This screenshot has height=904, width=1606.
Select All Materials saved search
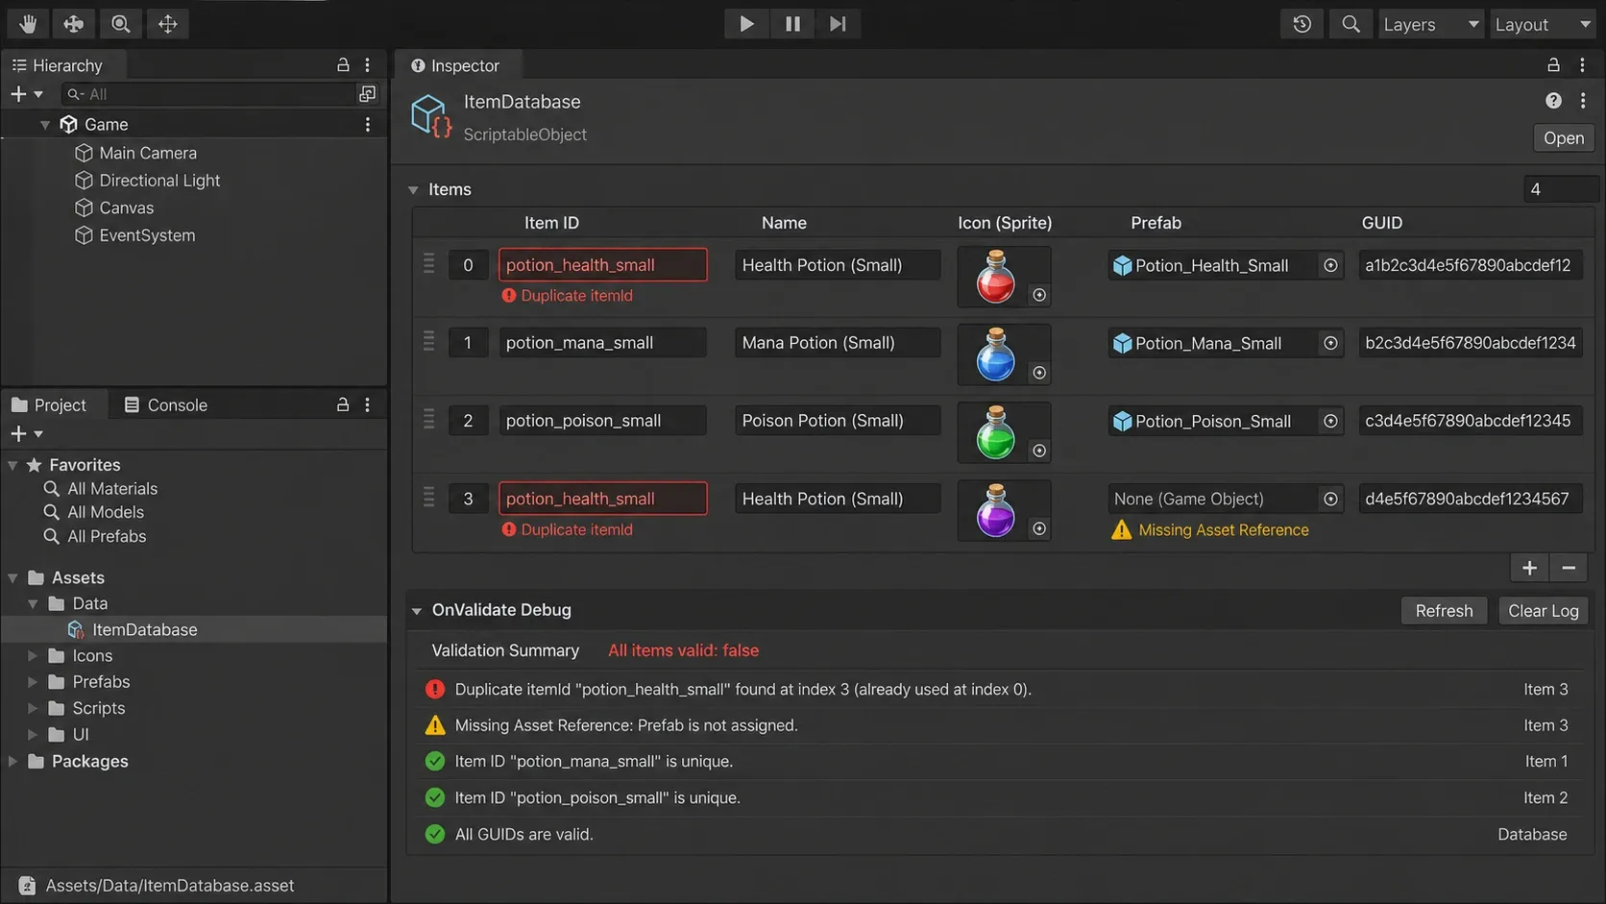101,489
